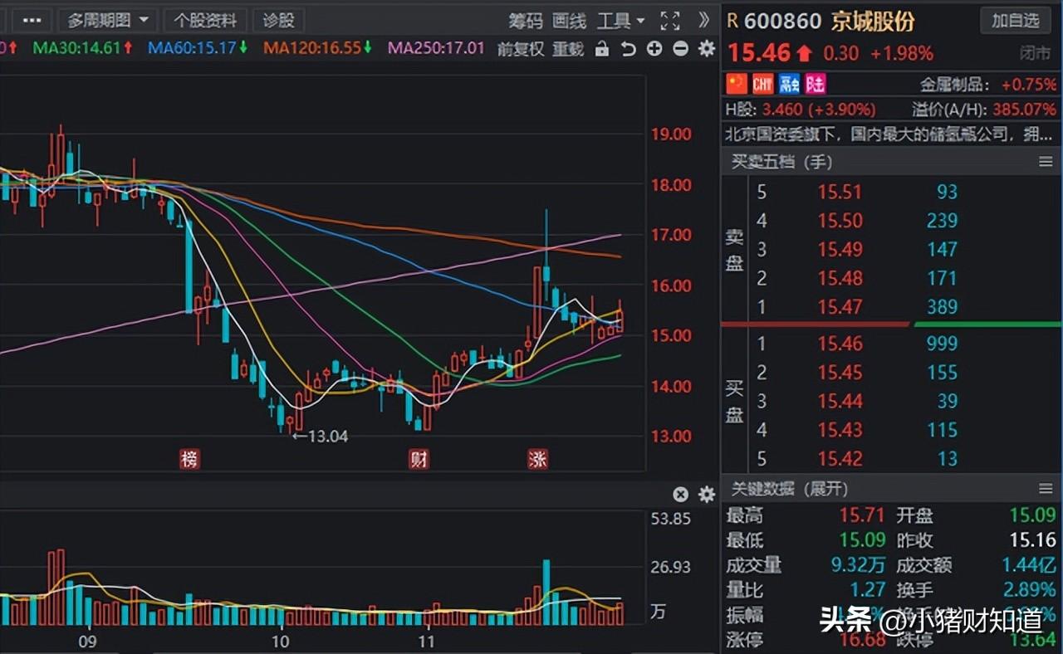
Task: Click the undo arrow icon in chart toolbar
Action: point(629,49)
